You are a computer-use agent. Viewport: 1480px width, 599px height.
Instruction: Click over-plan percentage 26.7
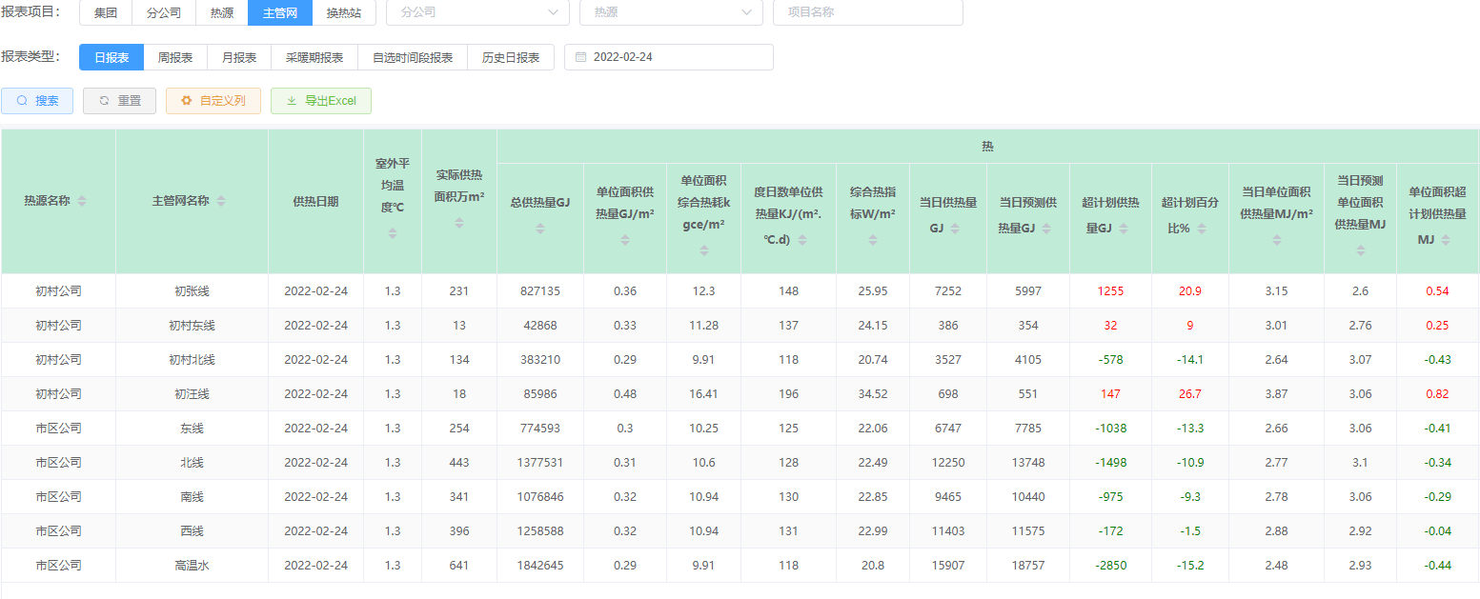[1189, 394]
